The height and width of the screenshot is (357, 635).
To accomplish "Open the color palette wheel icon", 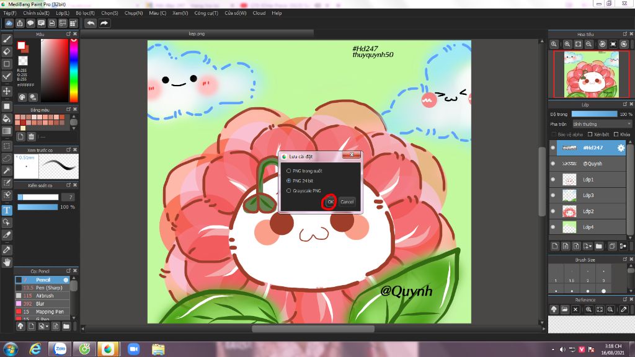I will click(x=22, y=97).
